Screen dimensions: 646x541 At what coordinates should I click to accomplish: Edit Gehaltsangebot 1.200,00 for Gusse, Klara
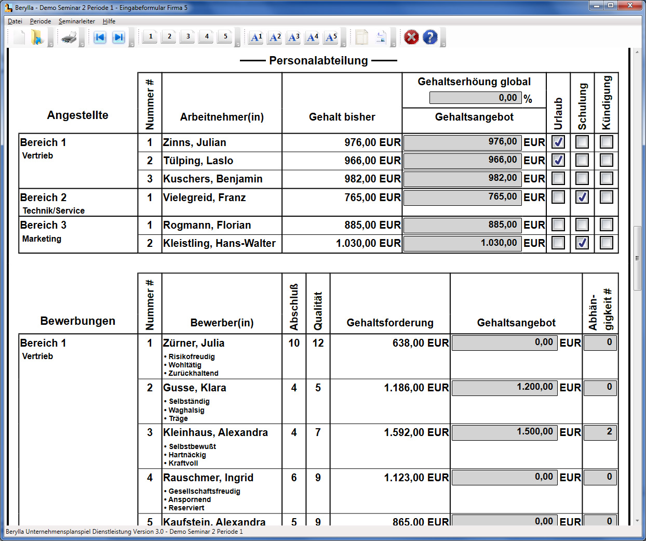[504, 388]
